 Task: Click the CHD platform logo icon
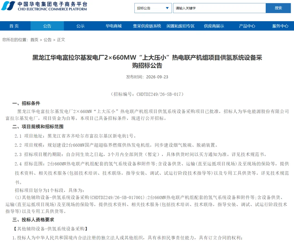coord(8,6)
